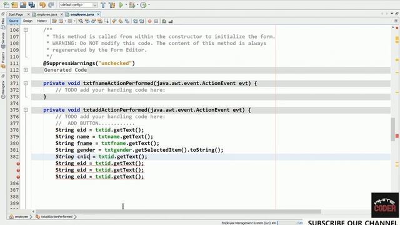Click the Build Project hammer icon
400x225 pixels.
(103, 5)
